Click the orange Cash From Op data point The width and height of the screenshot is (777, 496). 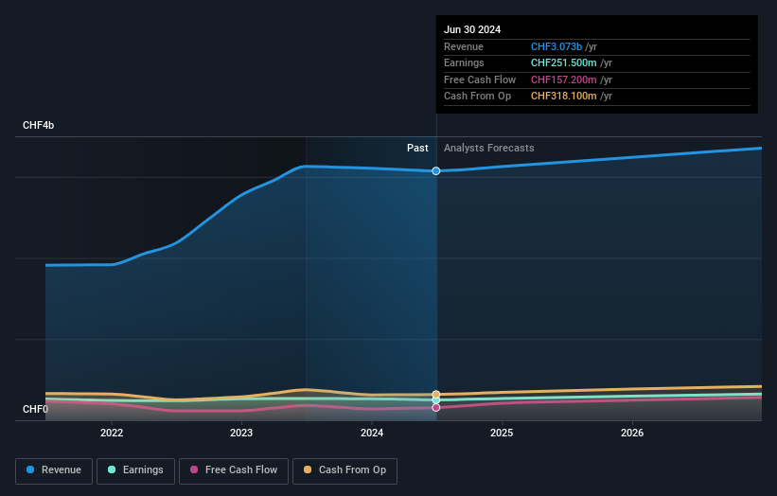[x=436, y=395]
